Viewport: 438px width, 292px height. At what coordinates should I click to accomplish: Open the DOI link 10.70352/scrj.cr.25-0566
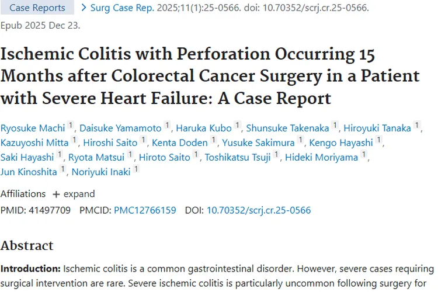click(x=259, y=210)
